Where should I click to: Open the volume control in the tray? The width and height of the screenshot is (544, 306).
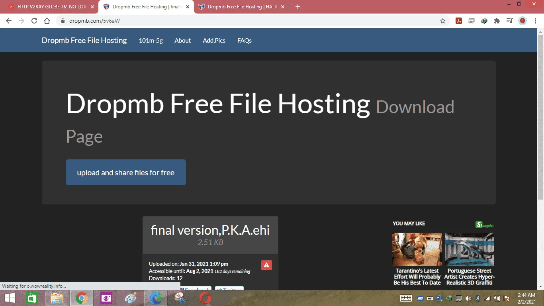point(468,298)
